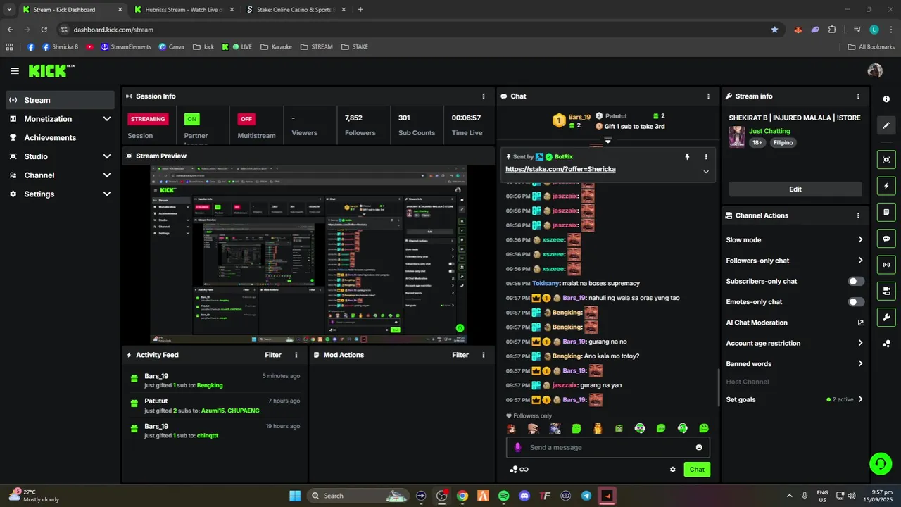Click the camera channel actions icon in right rail
The width and height of the screenshot is (901, 507).
(x=886, y=291)
